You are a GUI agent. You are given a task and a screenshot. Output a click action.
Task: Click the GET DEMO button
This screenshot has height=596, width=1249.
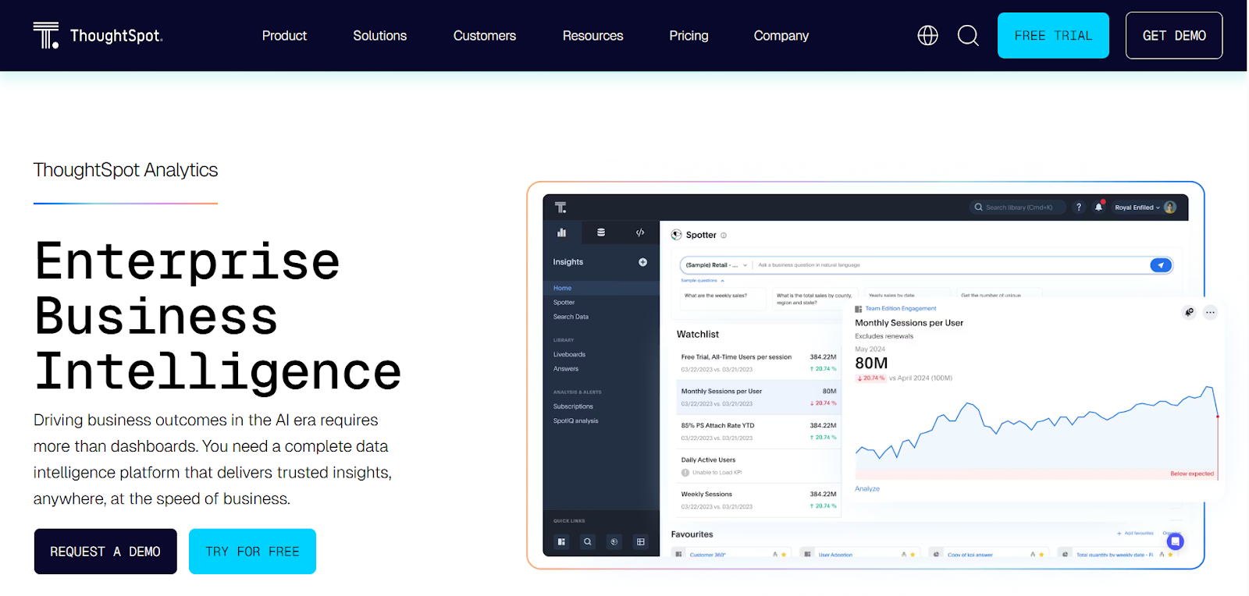click(1174, 35)
